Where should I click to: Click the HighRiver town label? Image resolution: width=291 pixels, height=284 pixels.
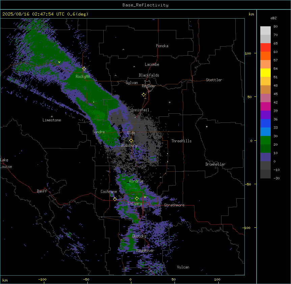145,251
